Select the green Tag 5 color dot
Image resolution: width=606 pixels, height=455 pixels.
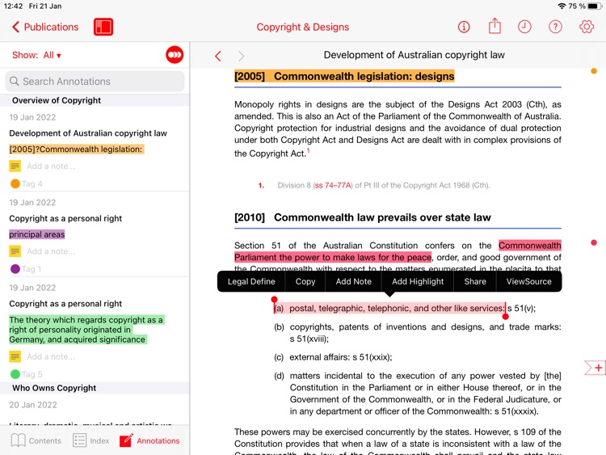click(x=15, y=374)
